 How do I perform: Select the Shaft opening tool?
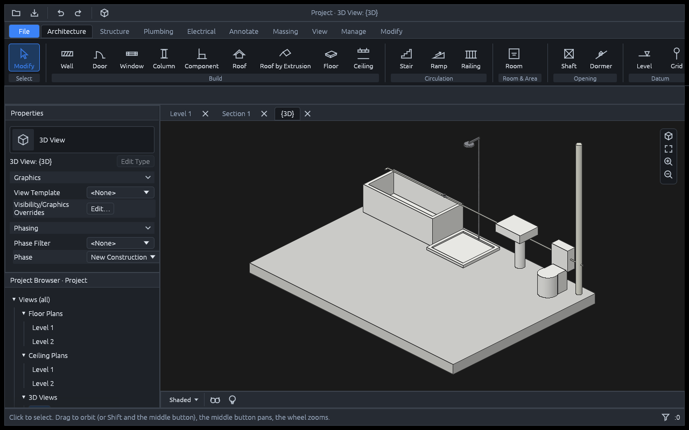point(569,58)
